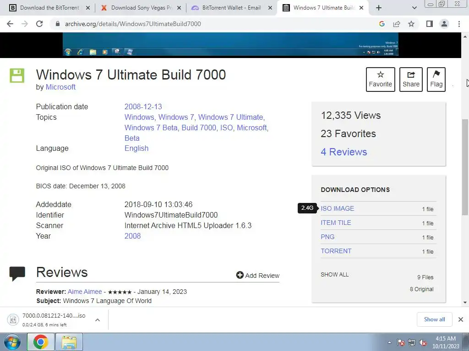The image size is (469, 351).
Task: Expand the download item options chevron
Action: (98, 319)
